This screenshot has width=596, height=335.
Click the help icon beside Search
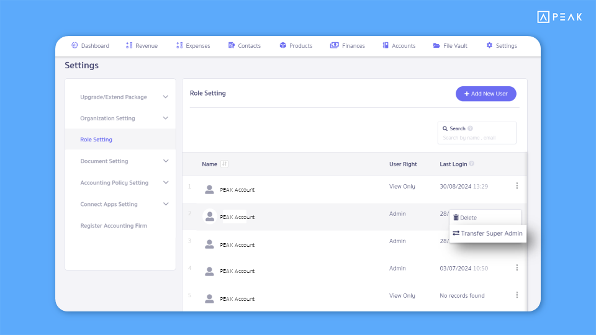470,128
